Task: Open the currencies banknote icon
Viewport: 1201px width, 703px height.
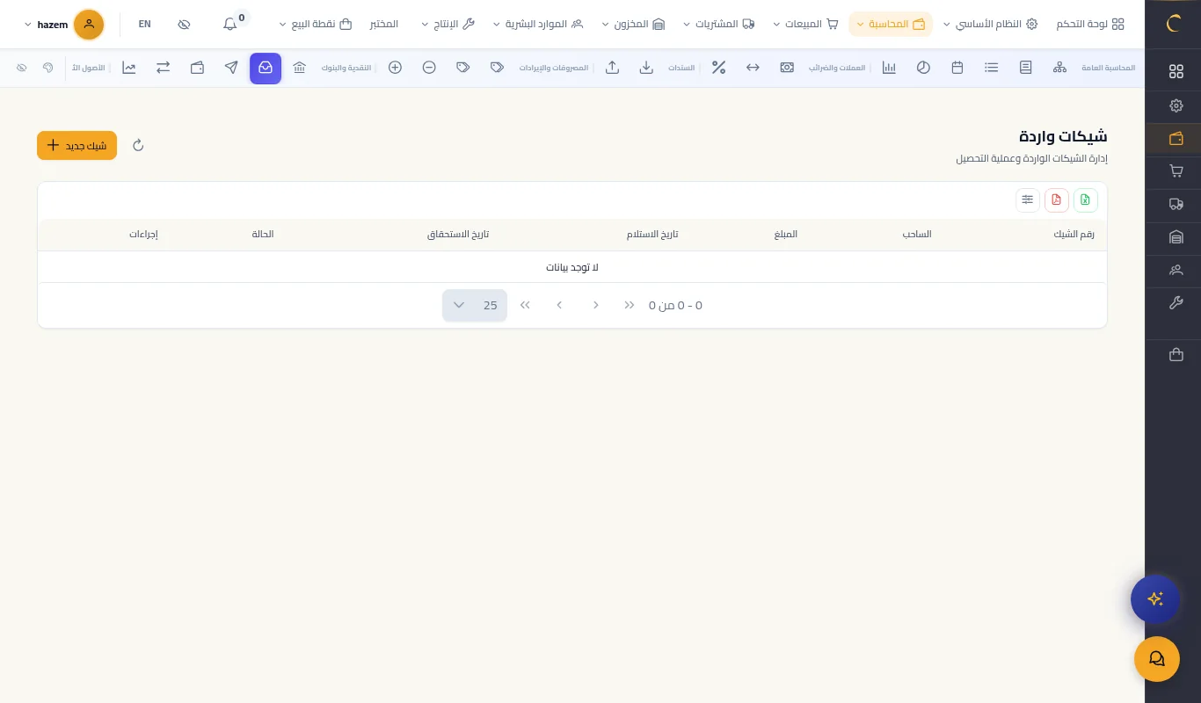Action: 787,68
